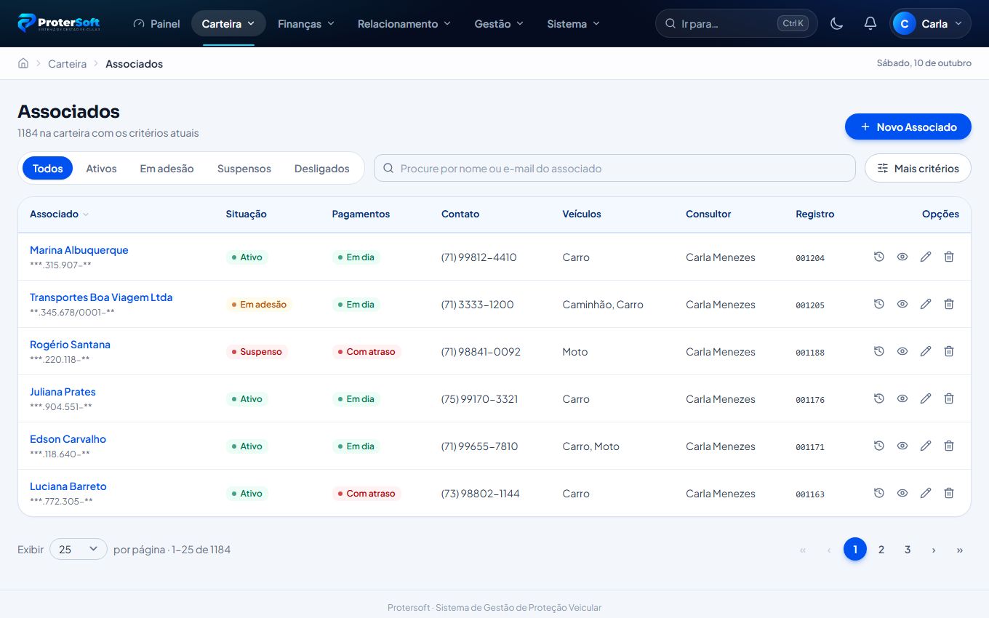Expand the Relacionamento menu
This screenshot has width=989, height=618.
404,23
